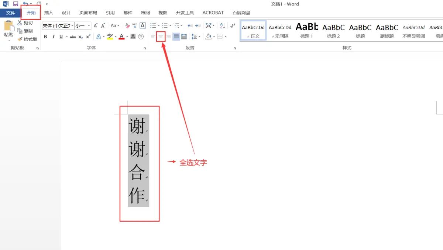Switch to the 插入 ribbon tab
The height and width of the screenshot is (250, 443).
[48, 12]
